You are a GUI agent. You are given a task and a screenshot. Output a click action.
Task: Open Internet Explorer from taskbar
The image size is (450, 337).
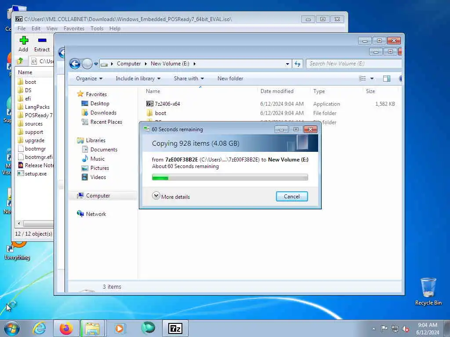[39, 328]
